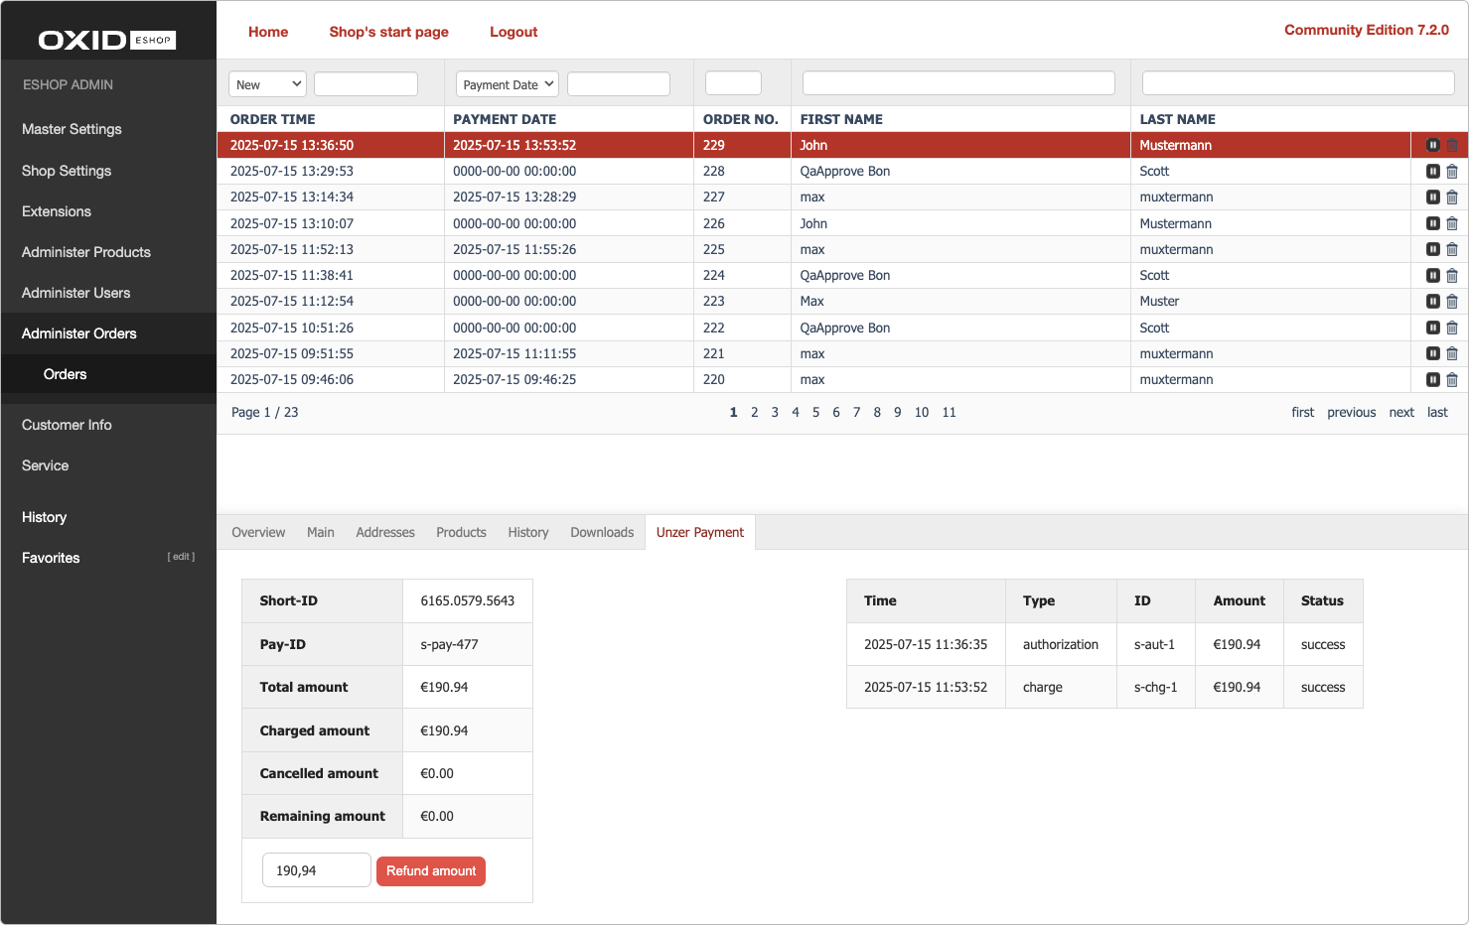Sort by the ORDER TIME column header
1469x925 pixels.
point(273,119)
